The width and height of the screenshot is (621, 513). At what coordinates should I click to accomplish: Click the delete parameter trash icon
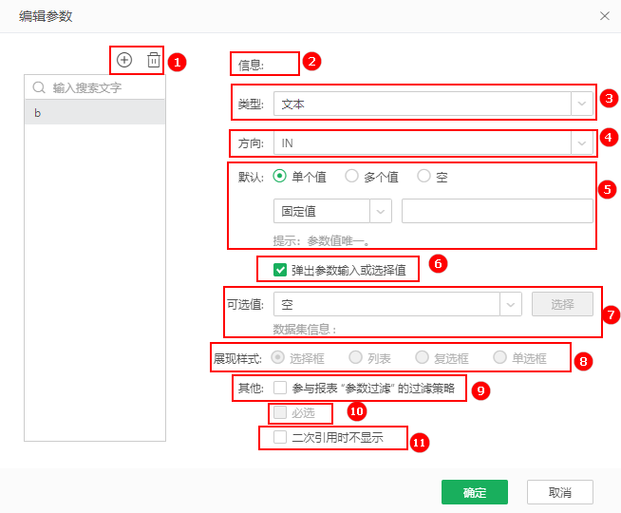coord(153,60)
